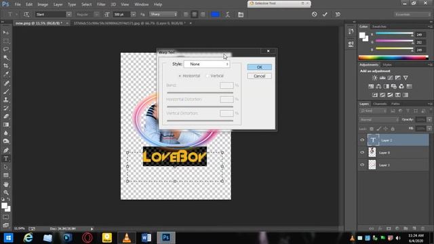Commit current edits with checkmark icon
The height and width of the screenshot is (244, 434).
[x=325, y=14]
